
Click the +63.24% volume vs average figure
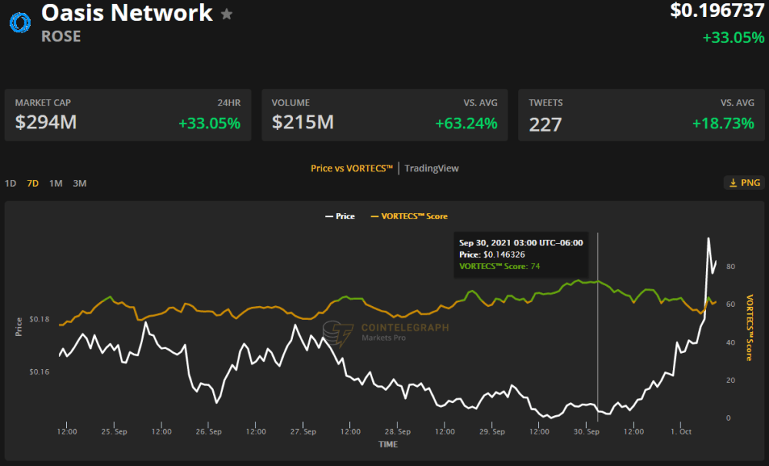coord(467,123)
